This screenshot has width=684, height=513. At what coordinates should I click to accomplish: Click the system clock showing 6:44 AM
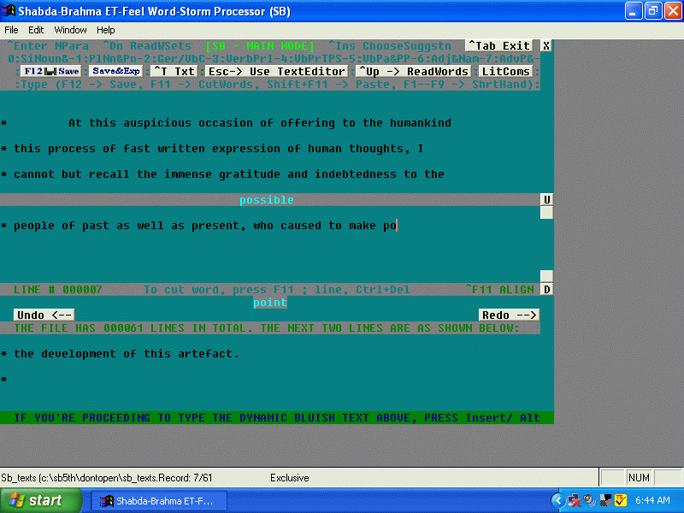pos(652,501)
